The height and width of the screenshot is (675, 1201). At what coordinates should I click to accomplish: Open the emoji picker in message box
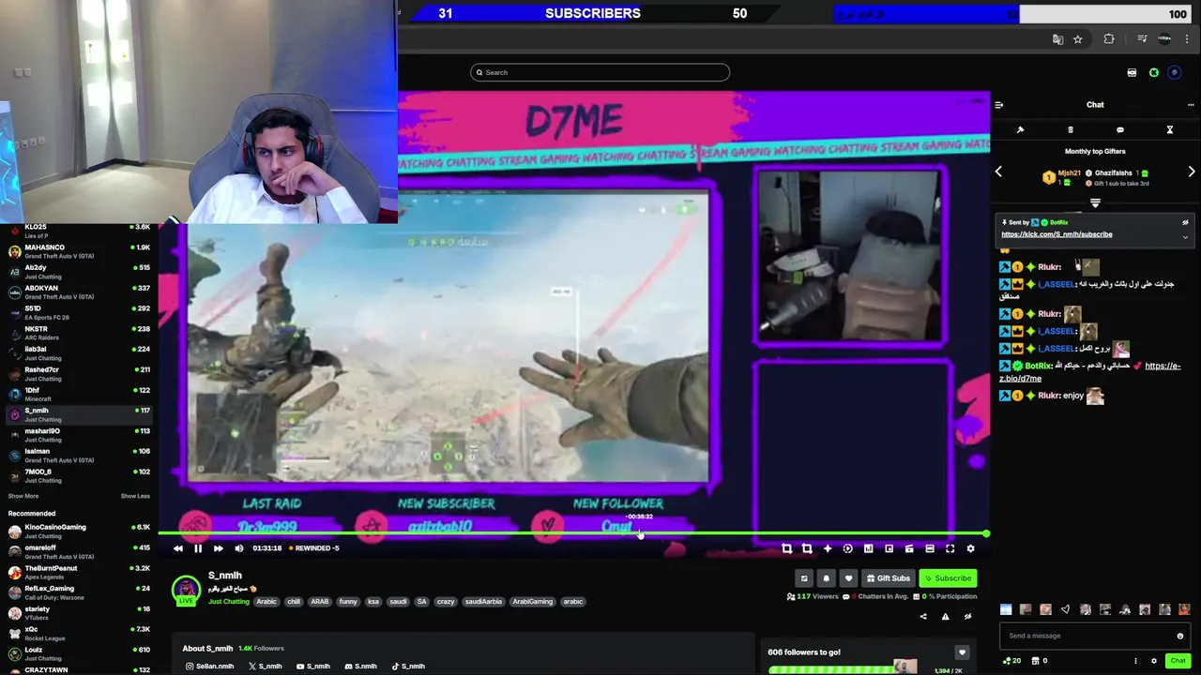tap(1180, 636)
